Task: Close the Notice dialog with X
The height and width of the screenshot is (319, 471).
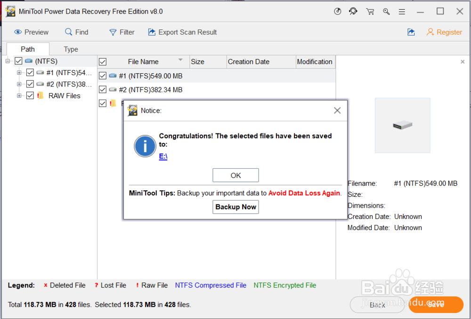Action: pyautogui.click(x=337, y=110)
